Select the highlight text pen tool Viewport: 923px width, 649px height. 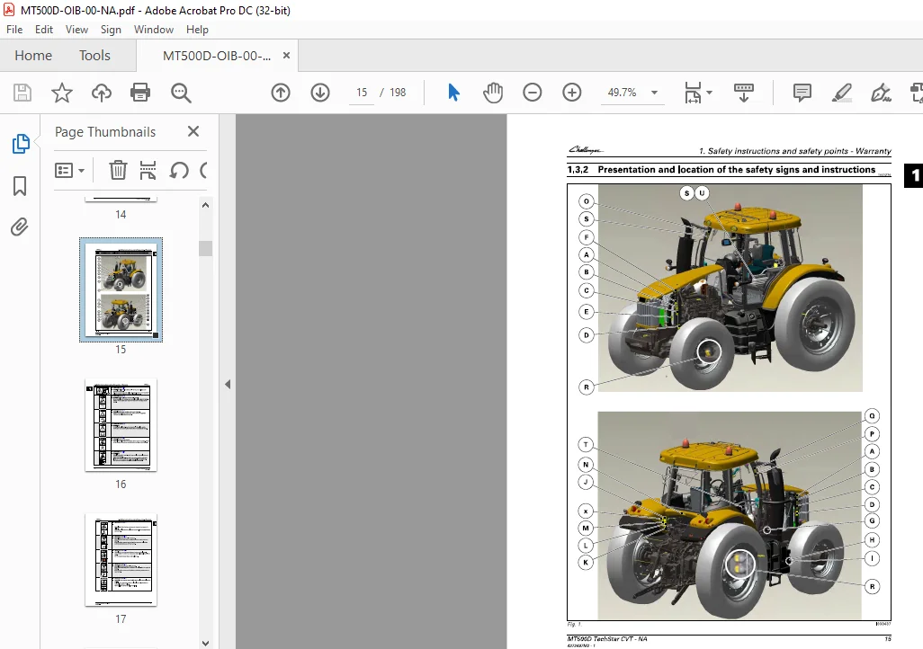point(842,93)
